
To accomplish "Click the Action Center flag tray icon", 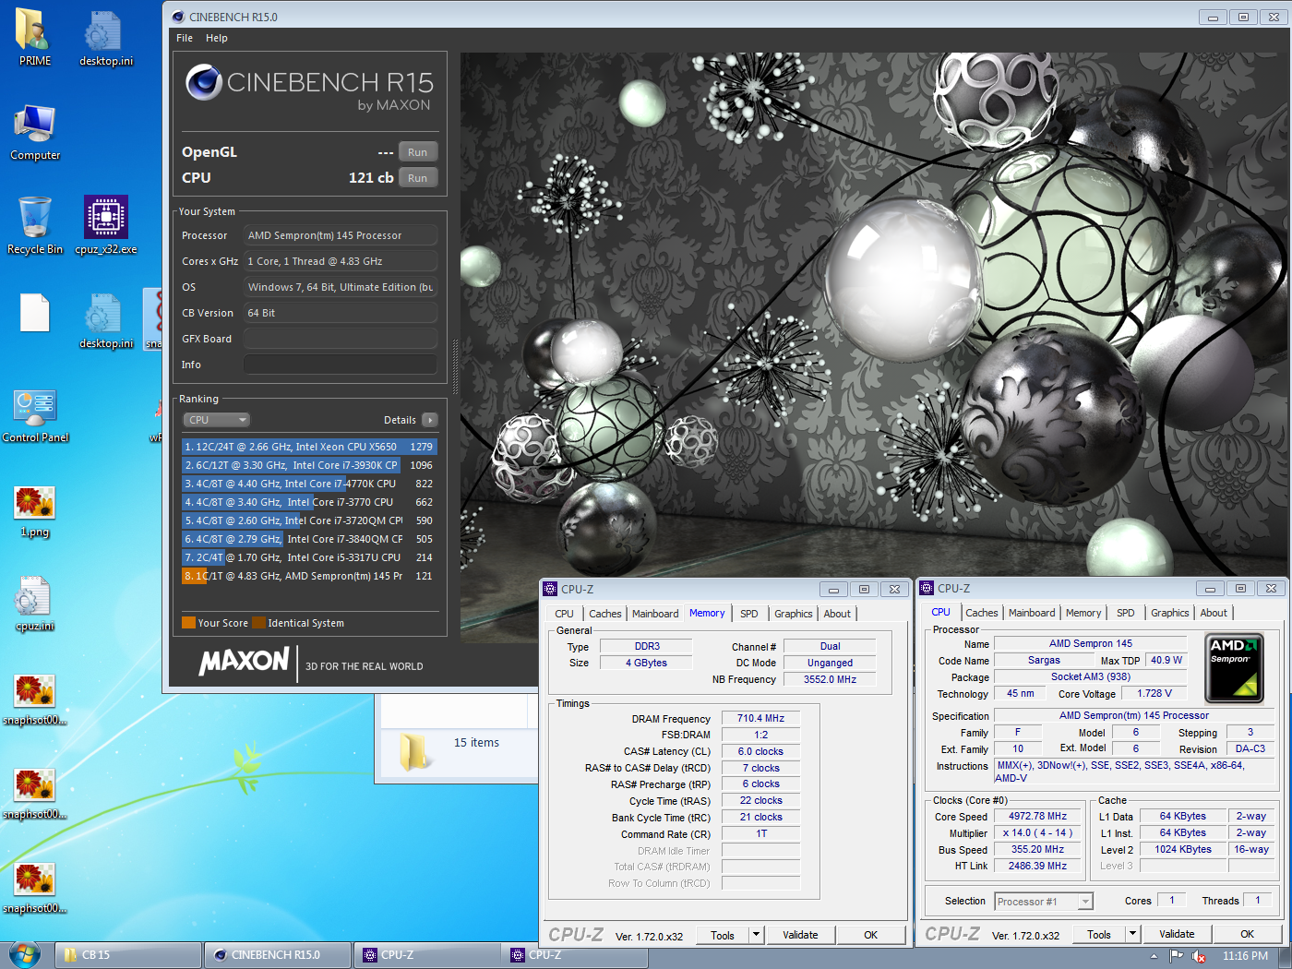I will click(1177, 956).
